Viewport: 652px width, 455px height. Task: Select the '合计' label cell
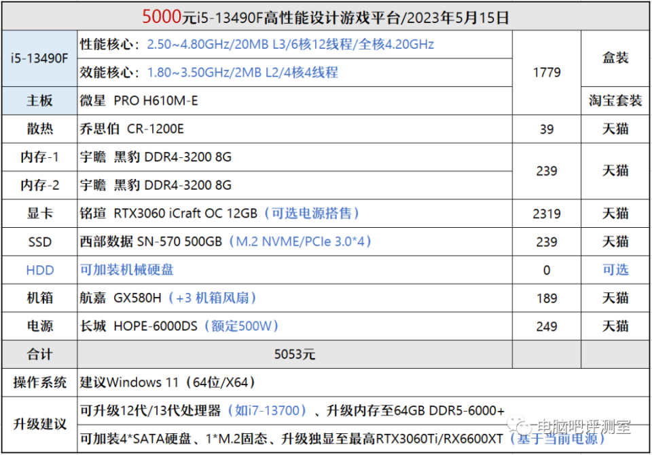(39, 355)
